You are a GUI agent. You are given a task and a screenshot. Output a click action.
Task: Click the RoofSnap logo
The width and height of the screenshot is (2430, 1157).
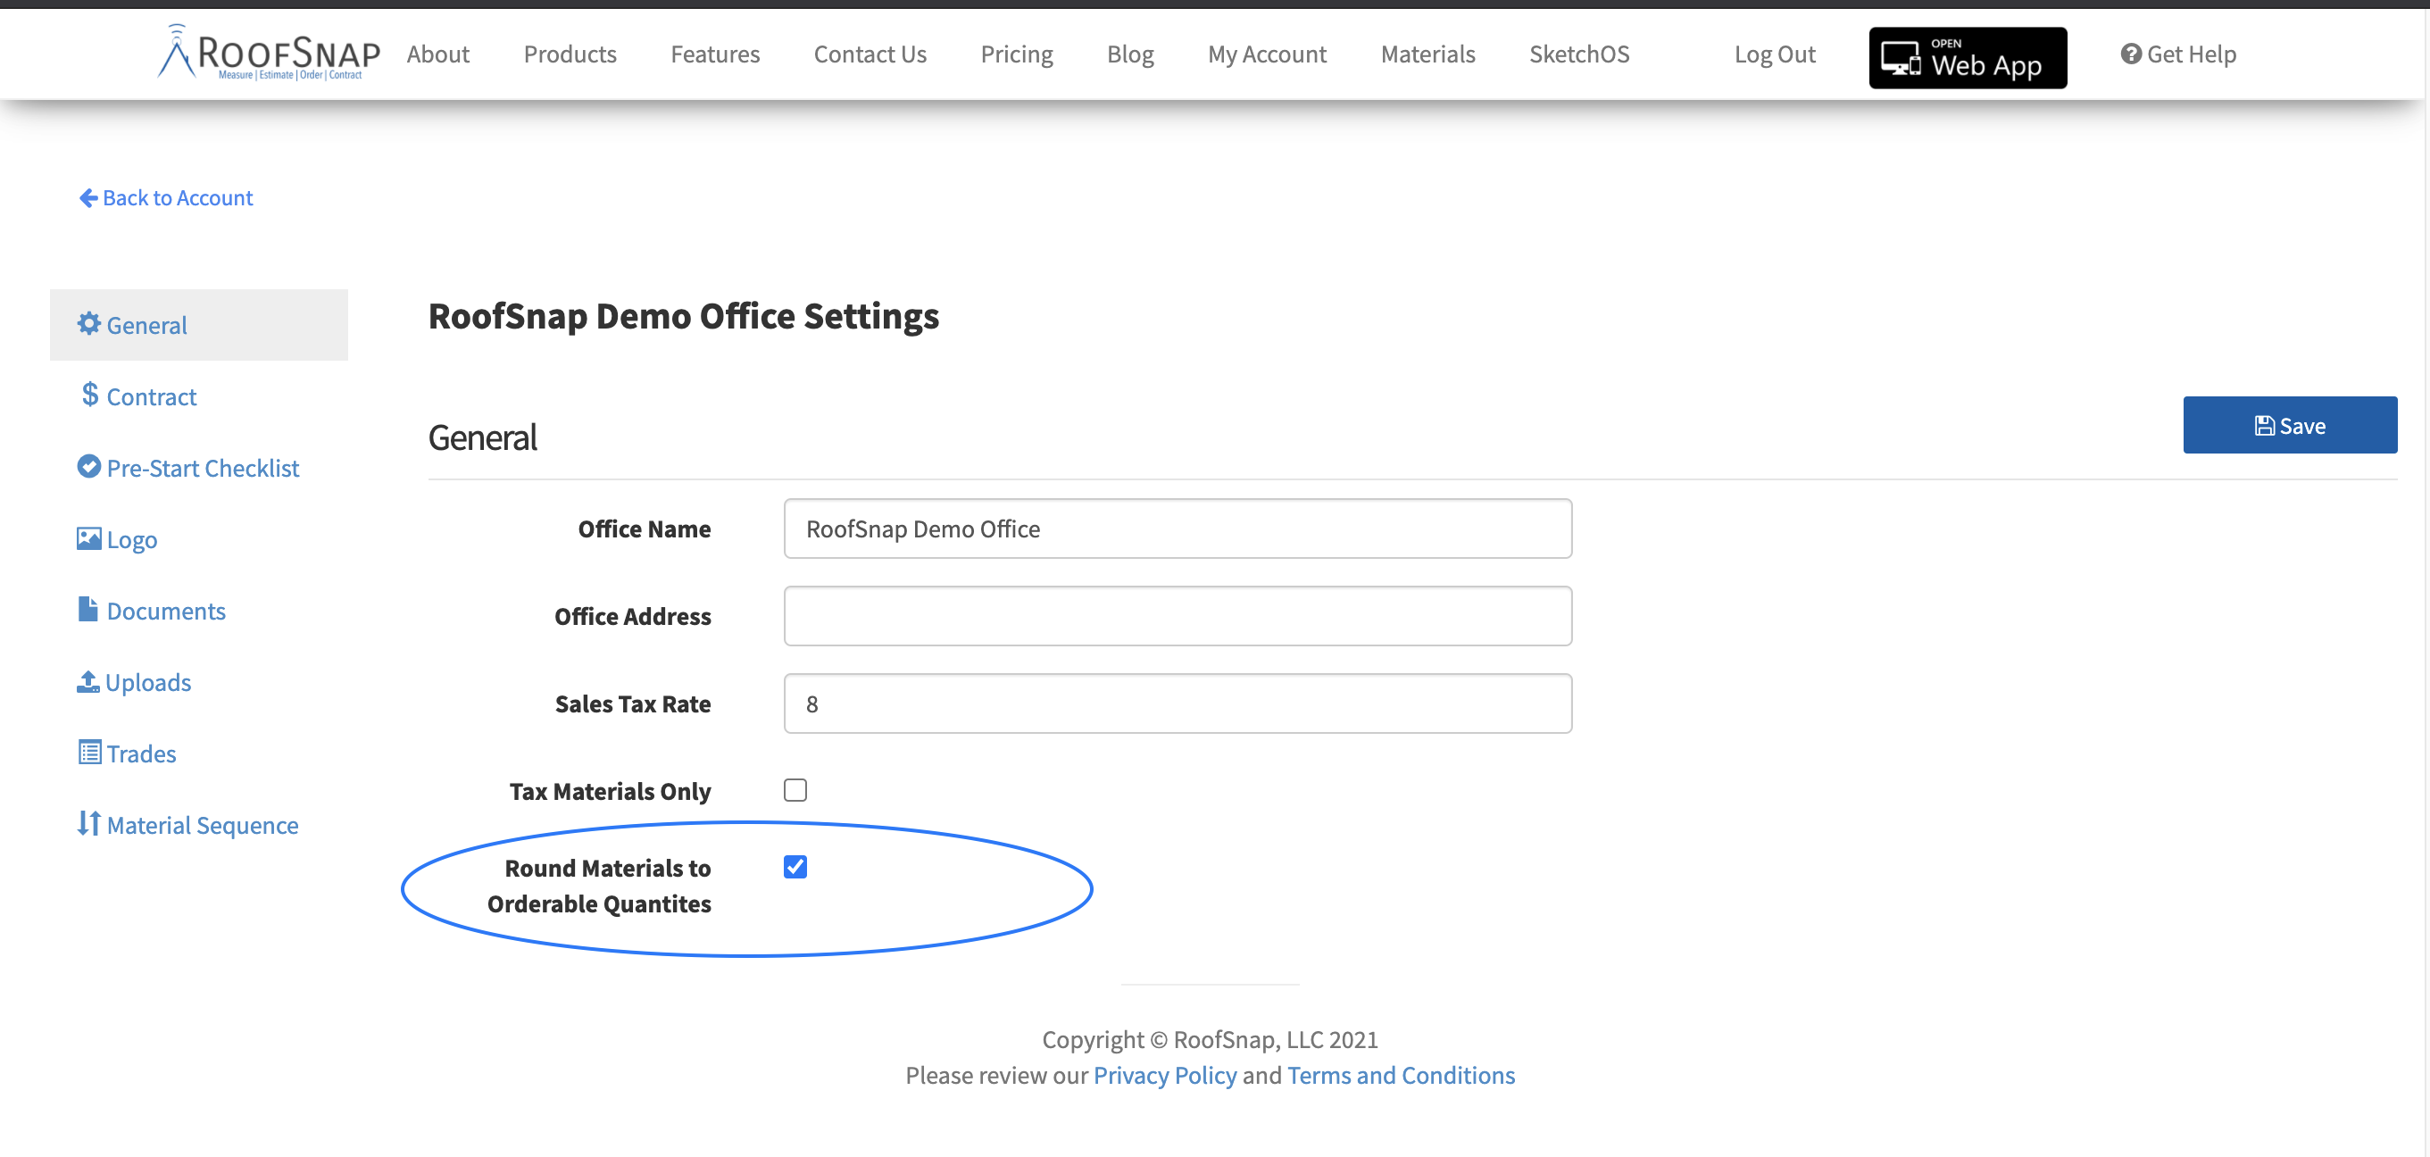[269, 53]
